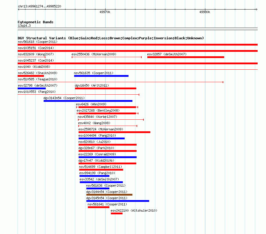Select the esv22269 (Conrad2009) blue bar

(108, 157)
